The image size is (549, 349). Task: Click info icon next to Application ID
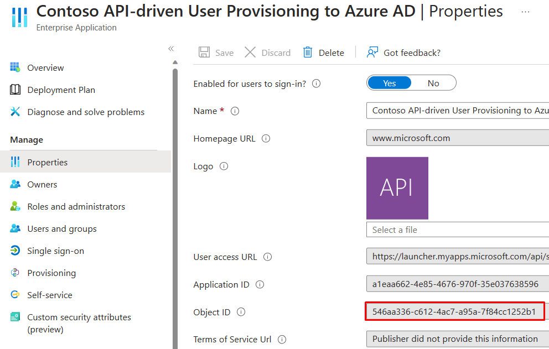pos(260,285)
